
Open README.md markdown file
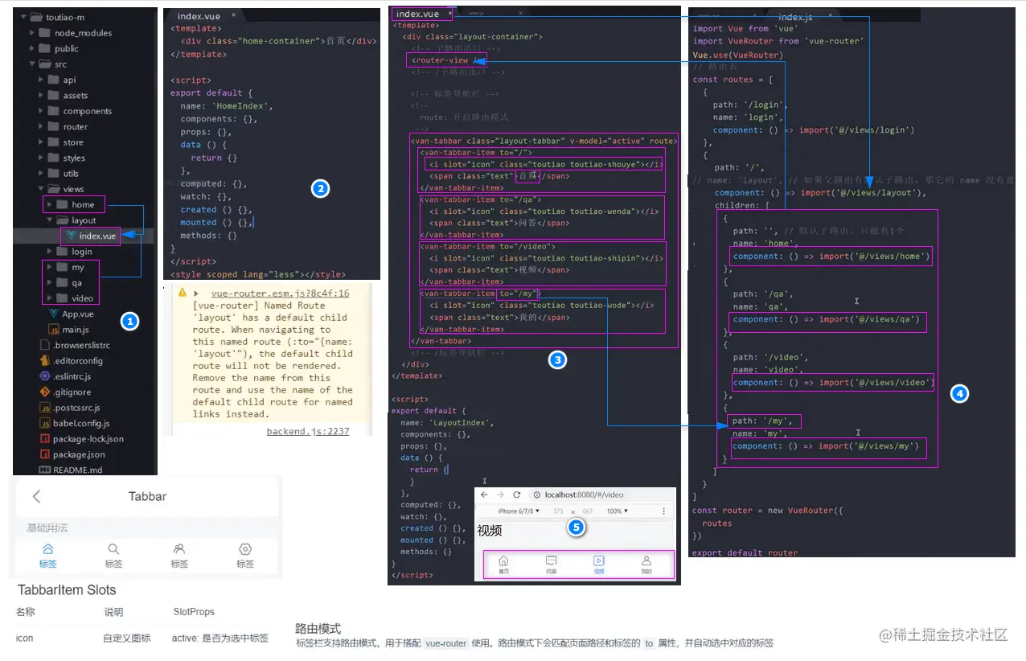(x=71, y=470)
